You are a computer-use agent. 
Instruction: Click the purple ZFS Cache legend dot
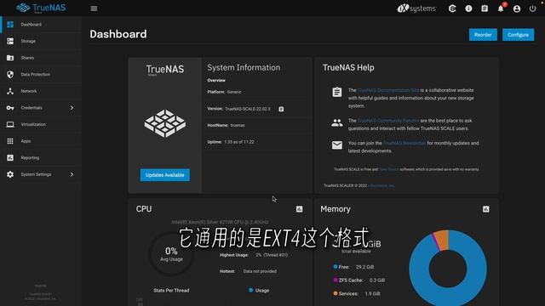336,280
